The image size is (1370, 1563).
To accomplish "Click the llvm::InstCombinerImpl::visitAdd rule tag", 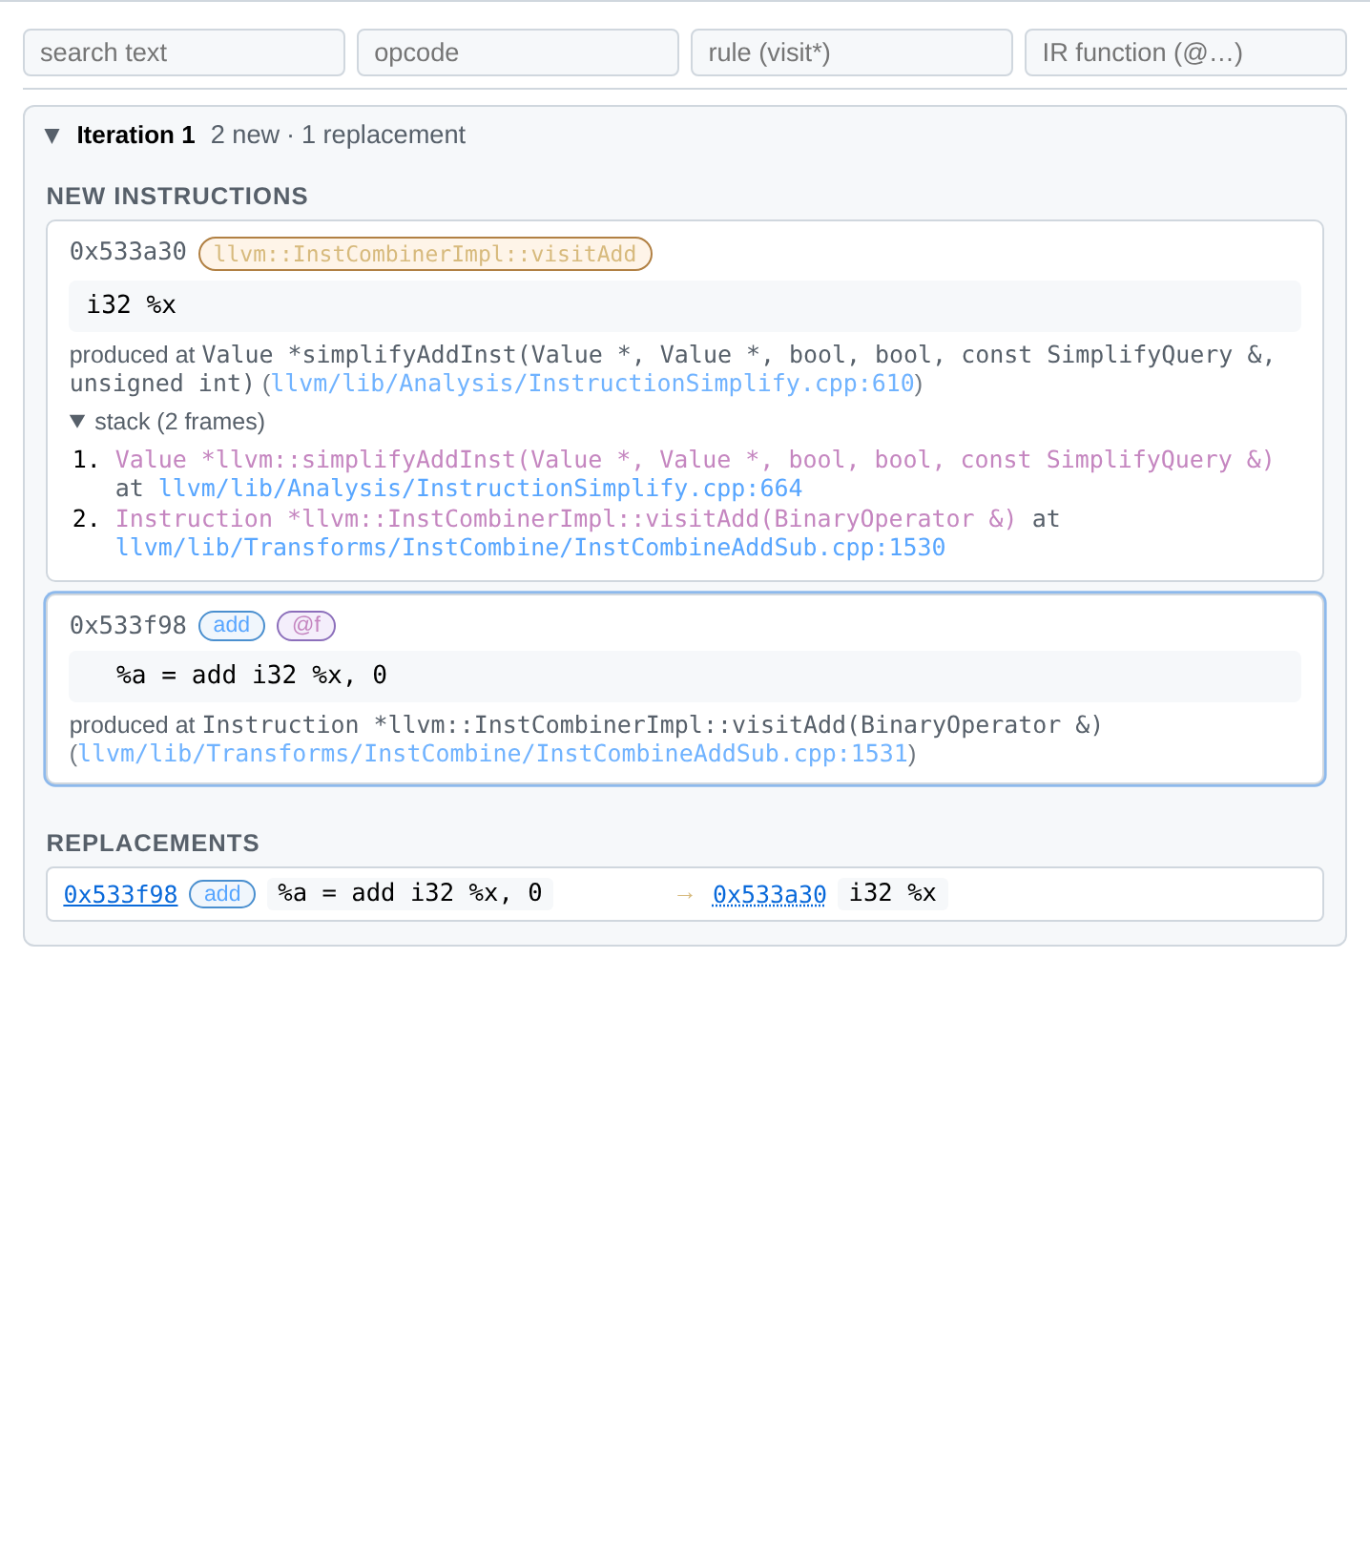I will (x=425, y=254).
